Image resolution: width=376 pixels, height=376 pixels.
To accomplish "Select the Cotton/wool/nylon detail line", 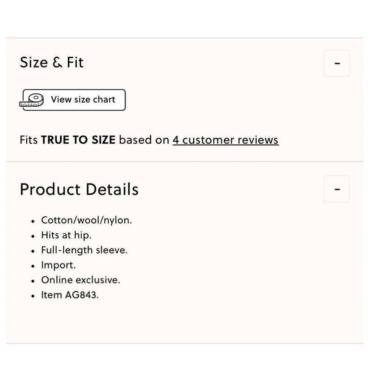I will [86, 220].
